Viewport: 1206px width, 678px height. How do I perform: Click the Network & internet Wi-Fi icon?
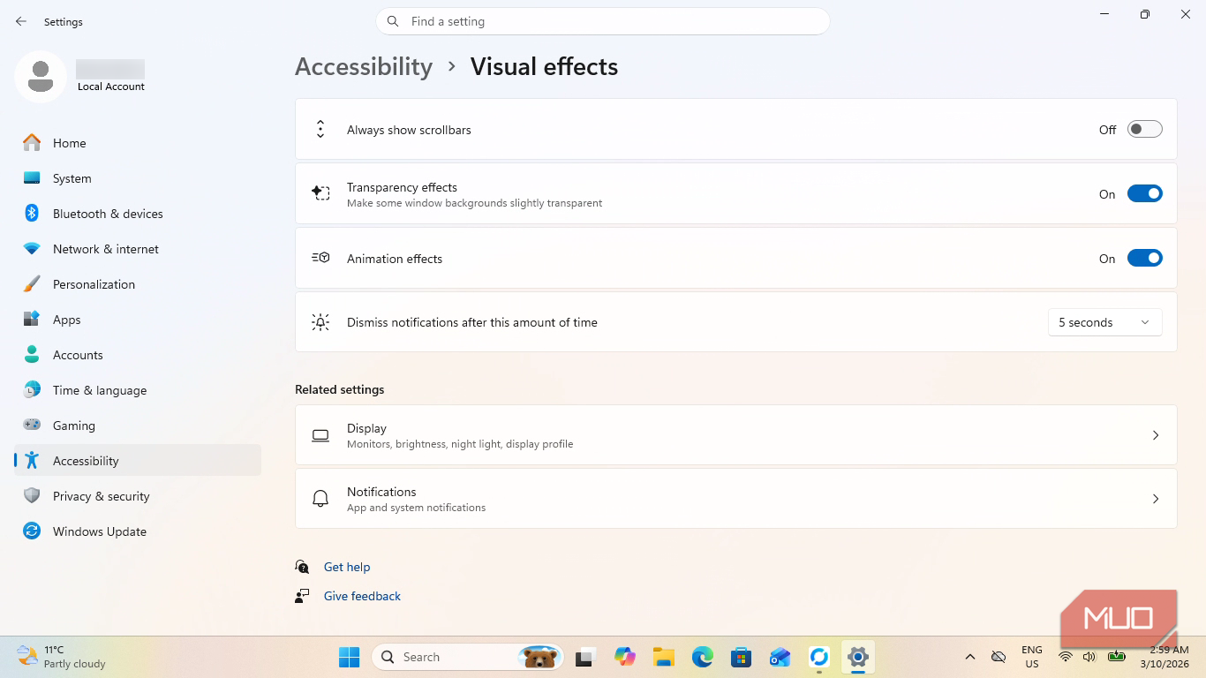click(32, 249)
